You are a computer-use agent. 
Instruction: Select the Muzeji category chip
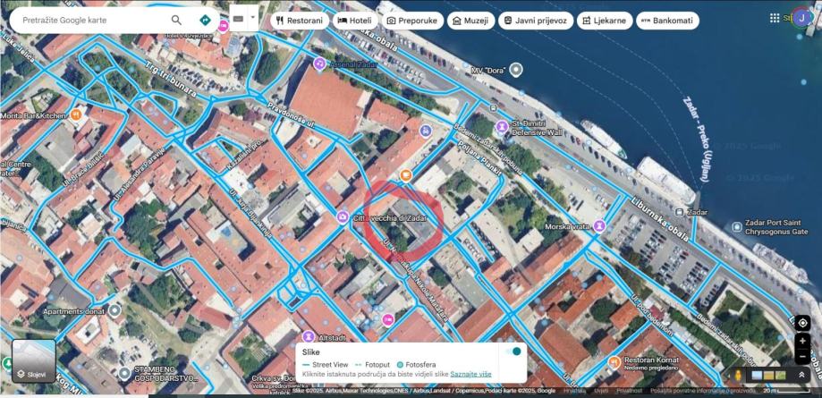[470, 21]
